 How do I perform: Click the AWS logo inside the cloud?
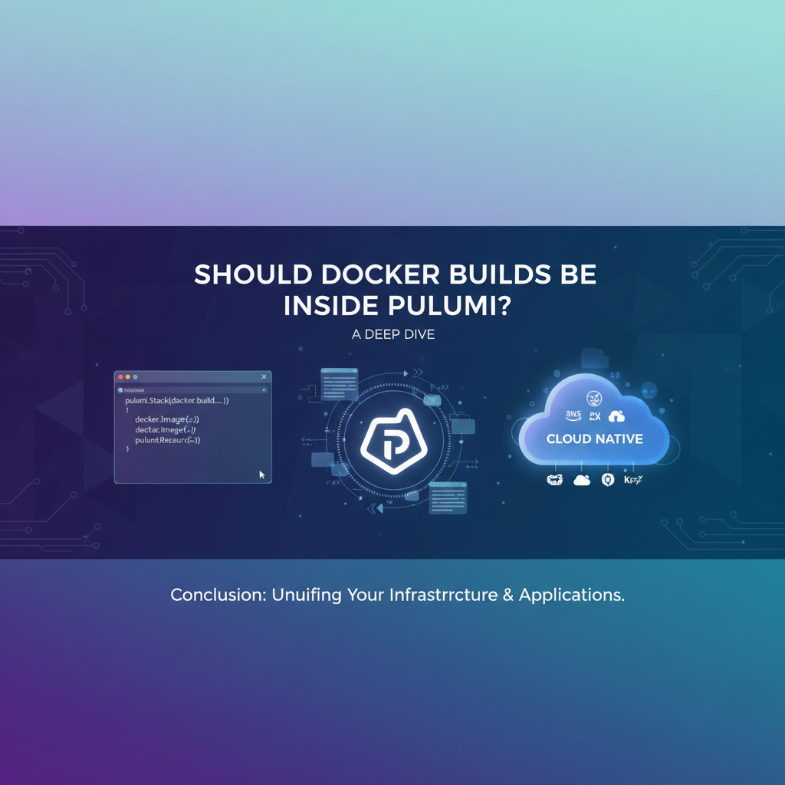pos(573,415)
